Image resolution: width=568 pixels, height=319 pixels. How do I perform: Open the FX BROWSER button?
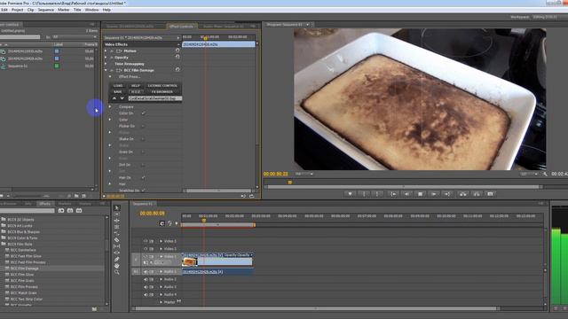162,92
